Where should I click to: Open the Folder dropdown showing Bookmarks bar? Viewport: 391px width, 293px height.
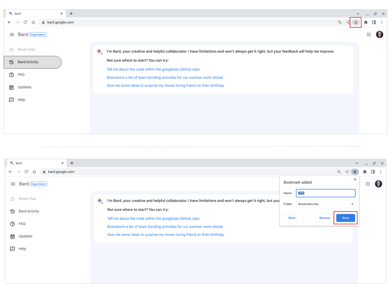pyautogui.click(x=325, y=204)
